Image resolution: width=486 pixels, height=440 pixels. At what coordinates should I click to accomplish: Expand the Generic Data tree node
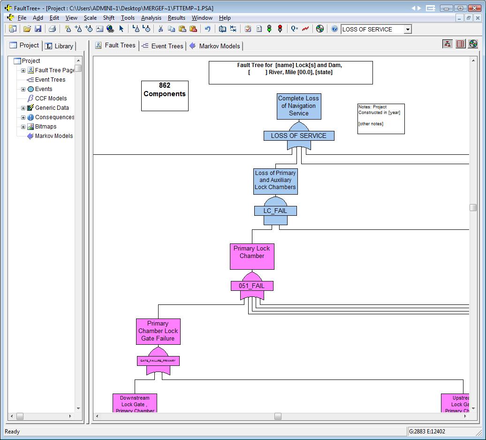(23, 108)
